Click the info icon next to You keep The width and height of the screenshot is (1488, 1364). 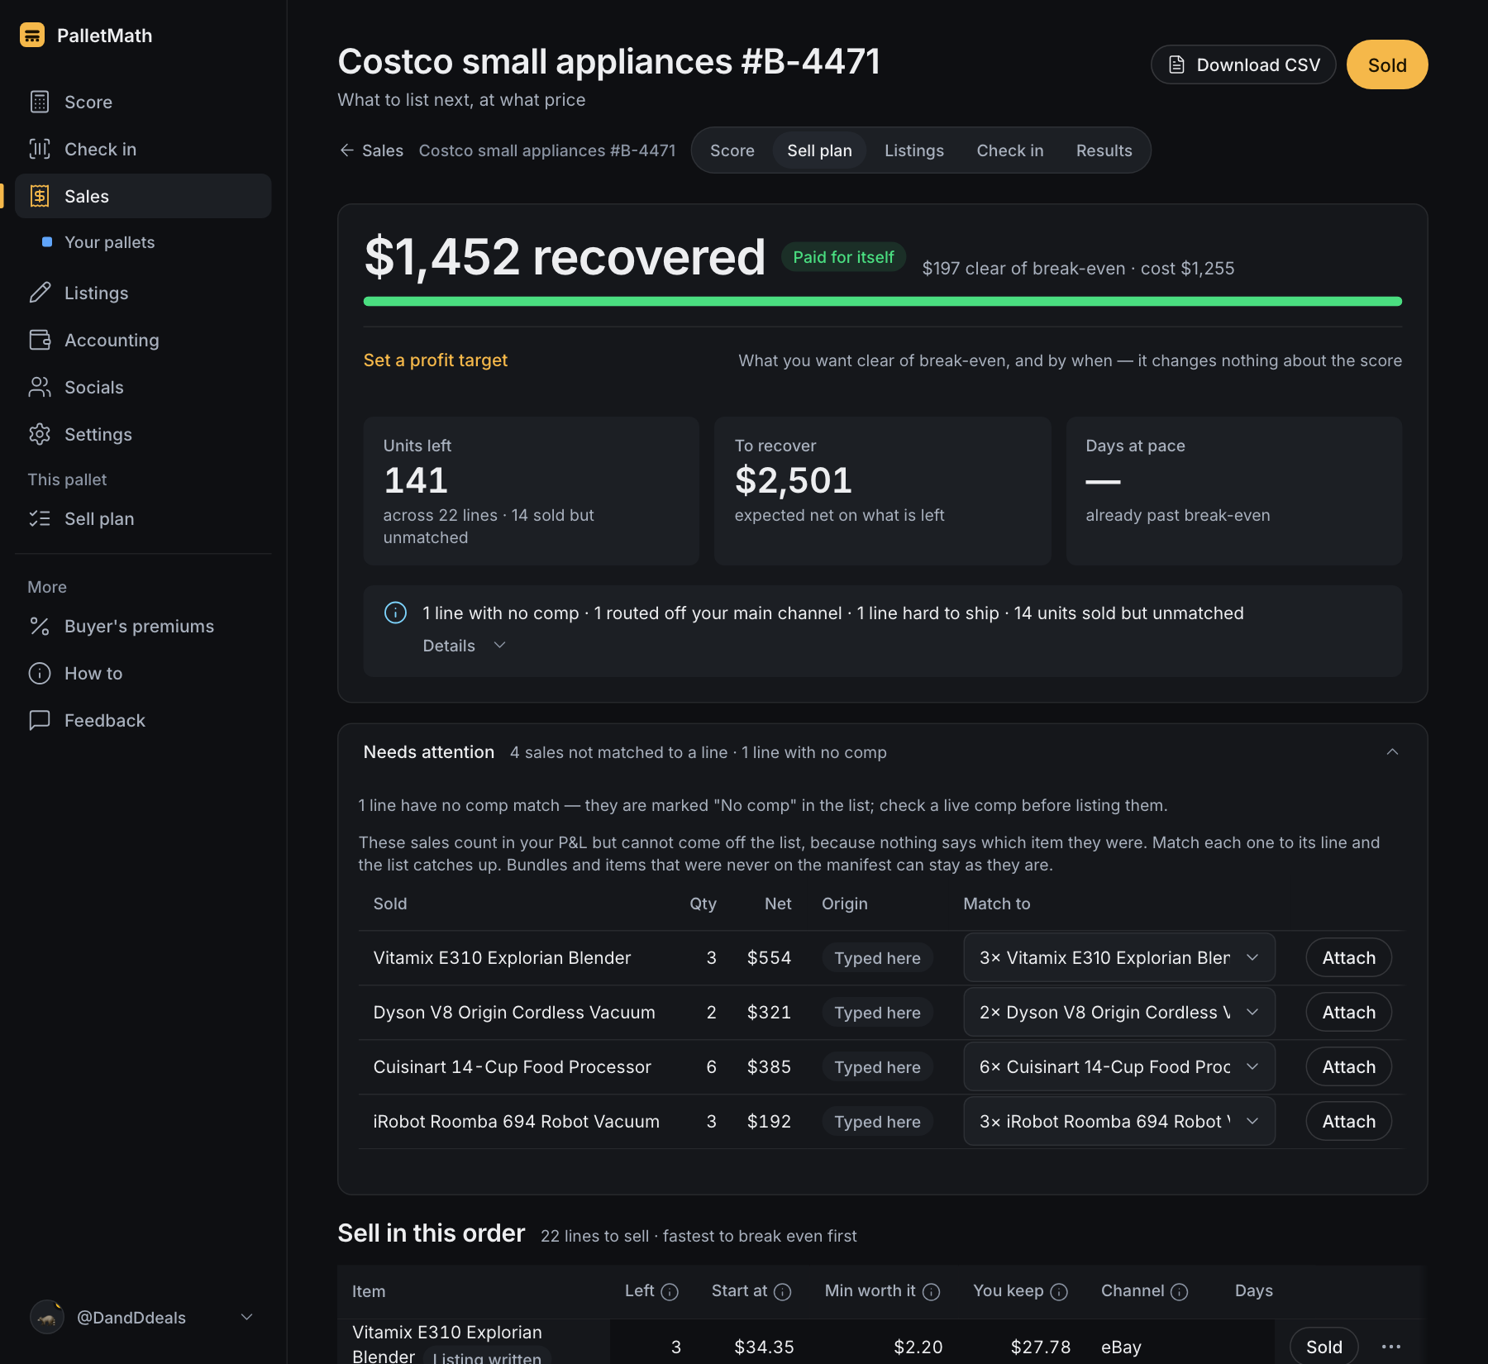tap(1059, 1291)
